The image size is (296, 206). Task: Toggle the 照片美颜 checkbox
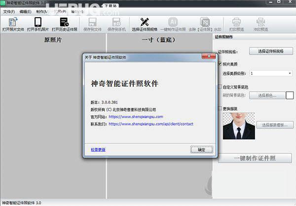point(220,64)
